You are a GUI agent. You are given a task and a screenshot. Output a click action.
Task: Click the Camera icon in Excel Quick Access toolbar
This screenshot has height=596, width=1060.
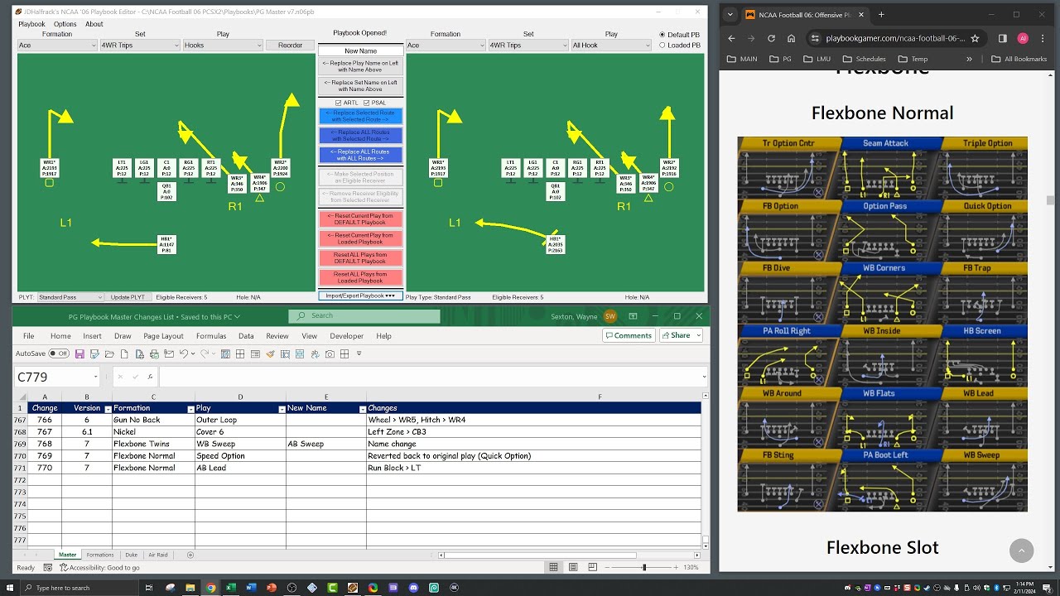pos(330,353)
